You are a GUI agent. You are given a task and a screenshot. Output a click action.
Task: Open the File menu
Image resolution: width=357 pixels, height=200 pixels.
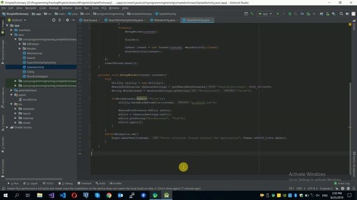point(3,8)
